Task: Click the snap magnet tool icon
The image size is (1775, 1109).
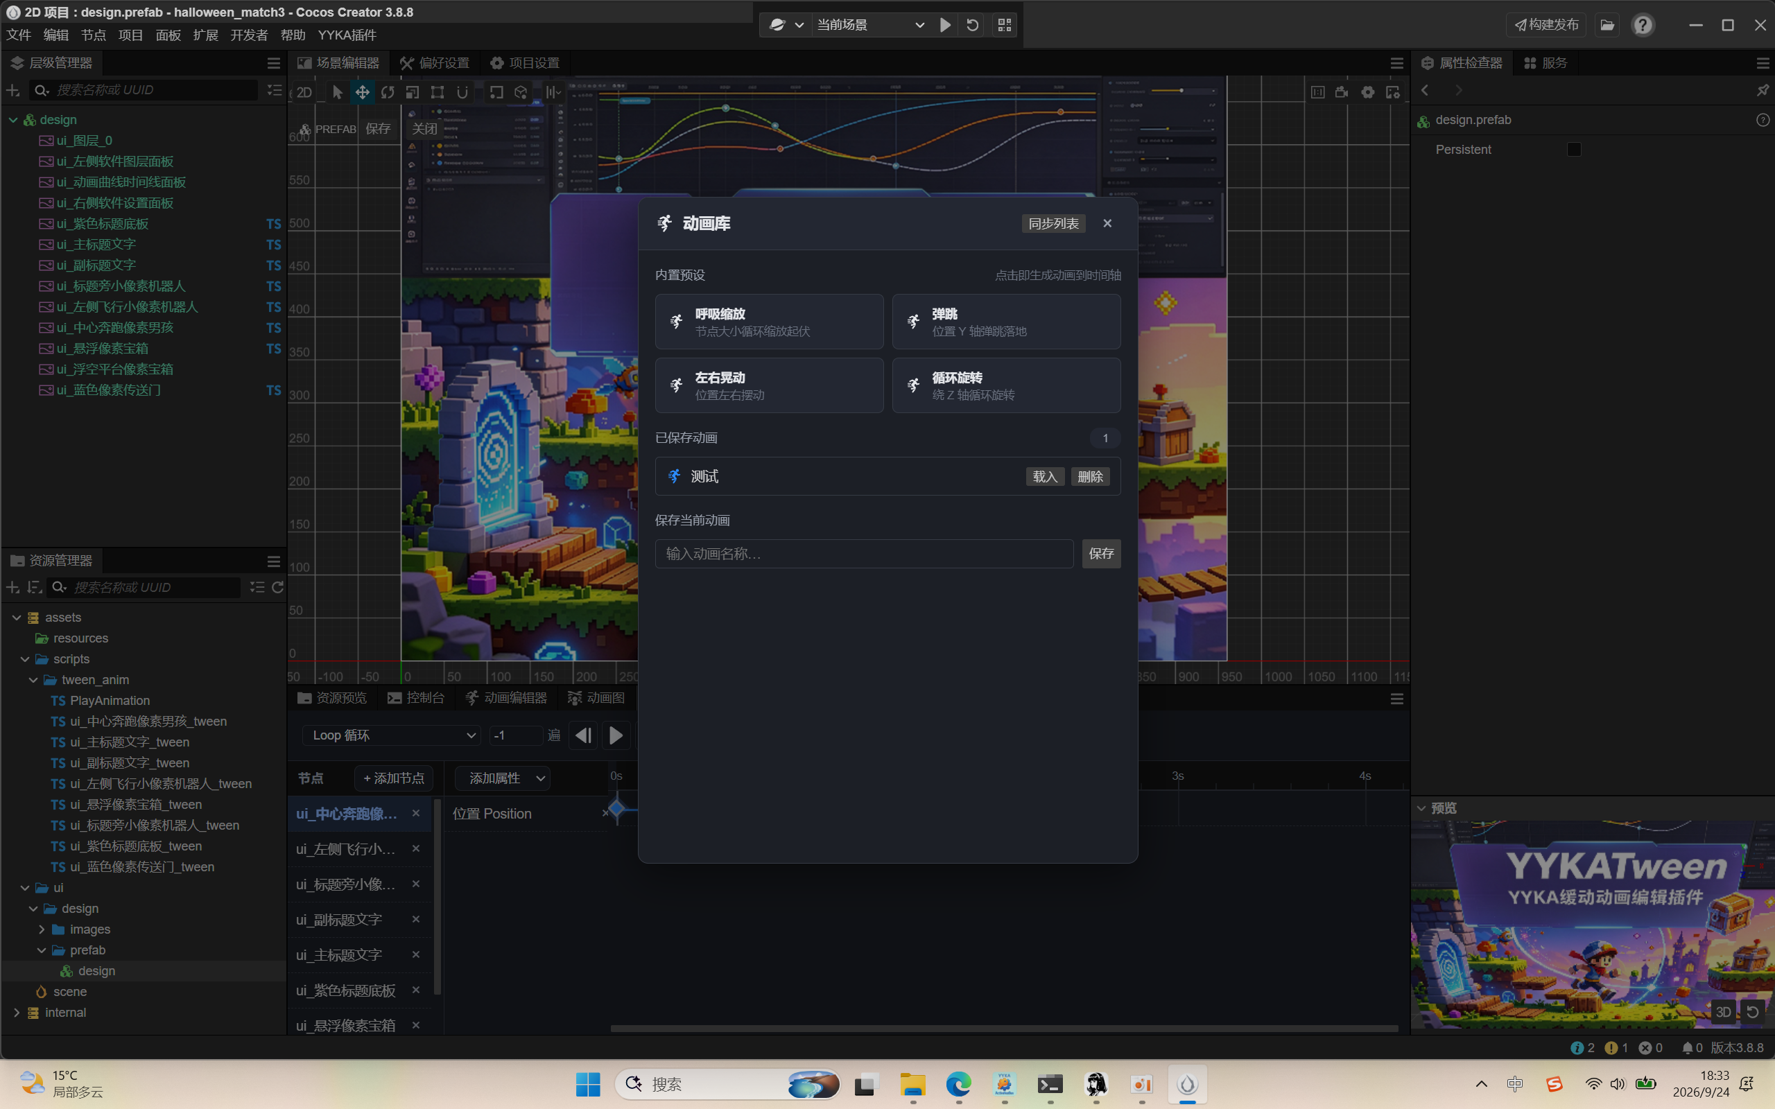Action: 462,92
